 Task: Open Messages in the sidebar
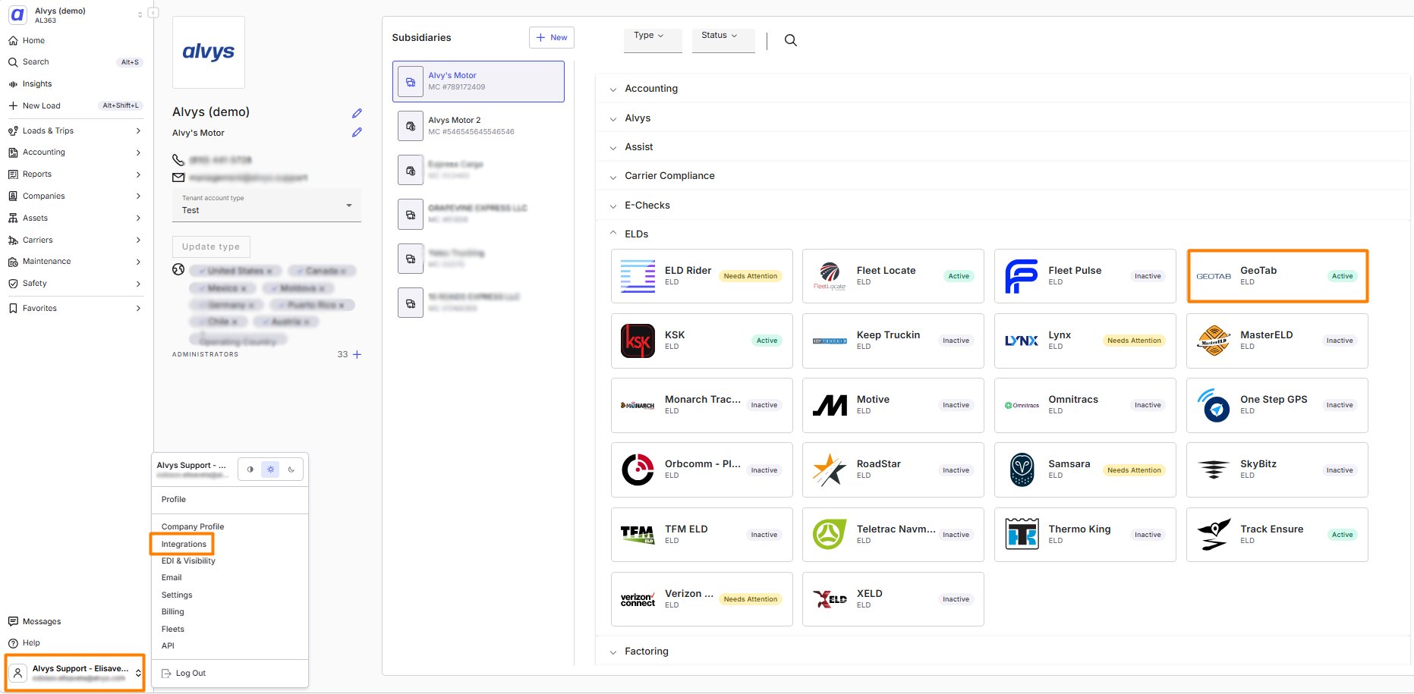(75, 621)
